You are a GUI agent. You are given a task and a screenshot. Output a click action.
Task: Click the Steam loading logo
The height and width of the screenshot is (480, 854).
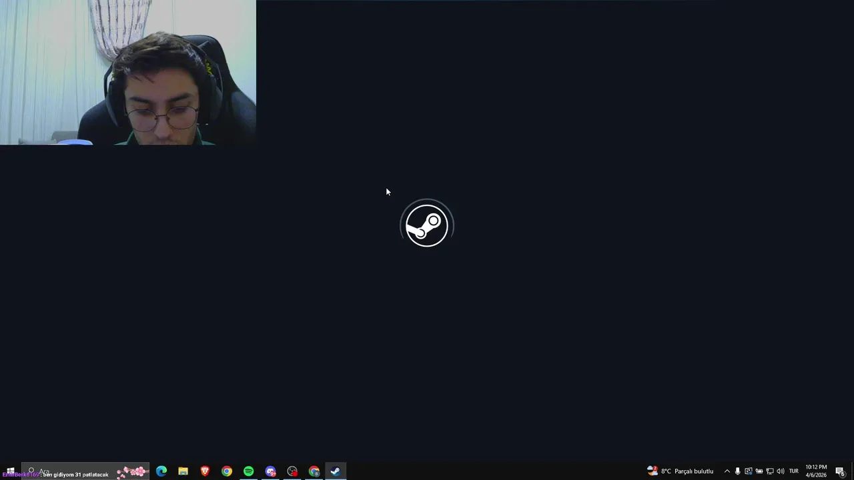(x=427, y=225)
